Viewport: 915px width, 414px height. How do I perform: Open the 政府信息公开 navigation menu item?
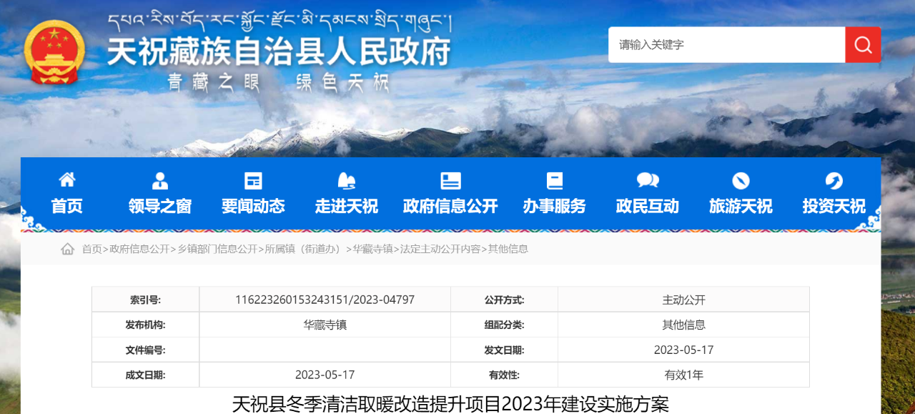tap(450, 206)
